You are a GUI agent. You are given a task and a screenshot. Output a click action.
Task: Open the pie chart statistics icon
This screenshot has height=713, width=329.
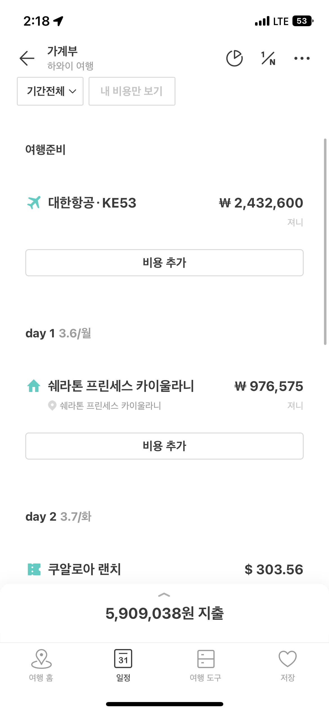(x=235, y=58)
